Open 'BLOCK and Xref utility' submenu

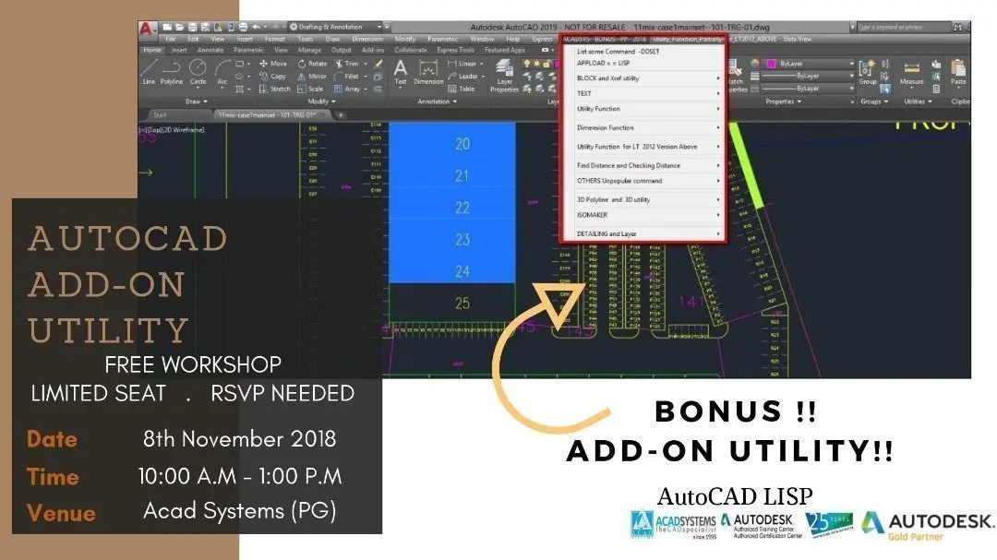(x=643, y=78)
